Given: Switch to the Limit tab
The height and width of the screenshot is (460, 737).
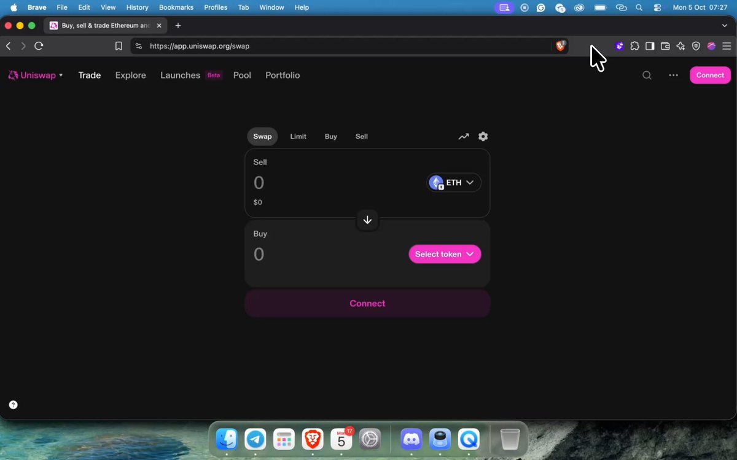Looking at the screenshot, I should (298, 137).
